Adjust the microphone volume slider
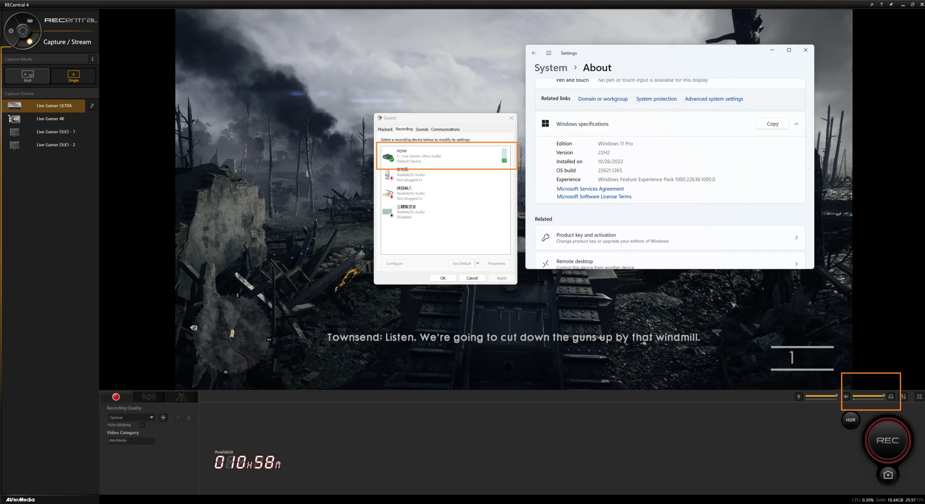925x504 pixels. point(821,396)
